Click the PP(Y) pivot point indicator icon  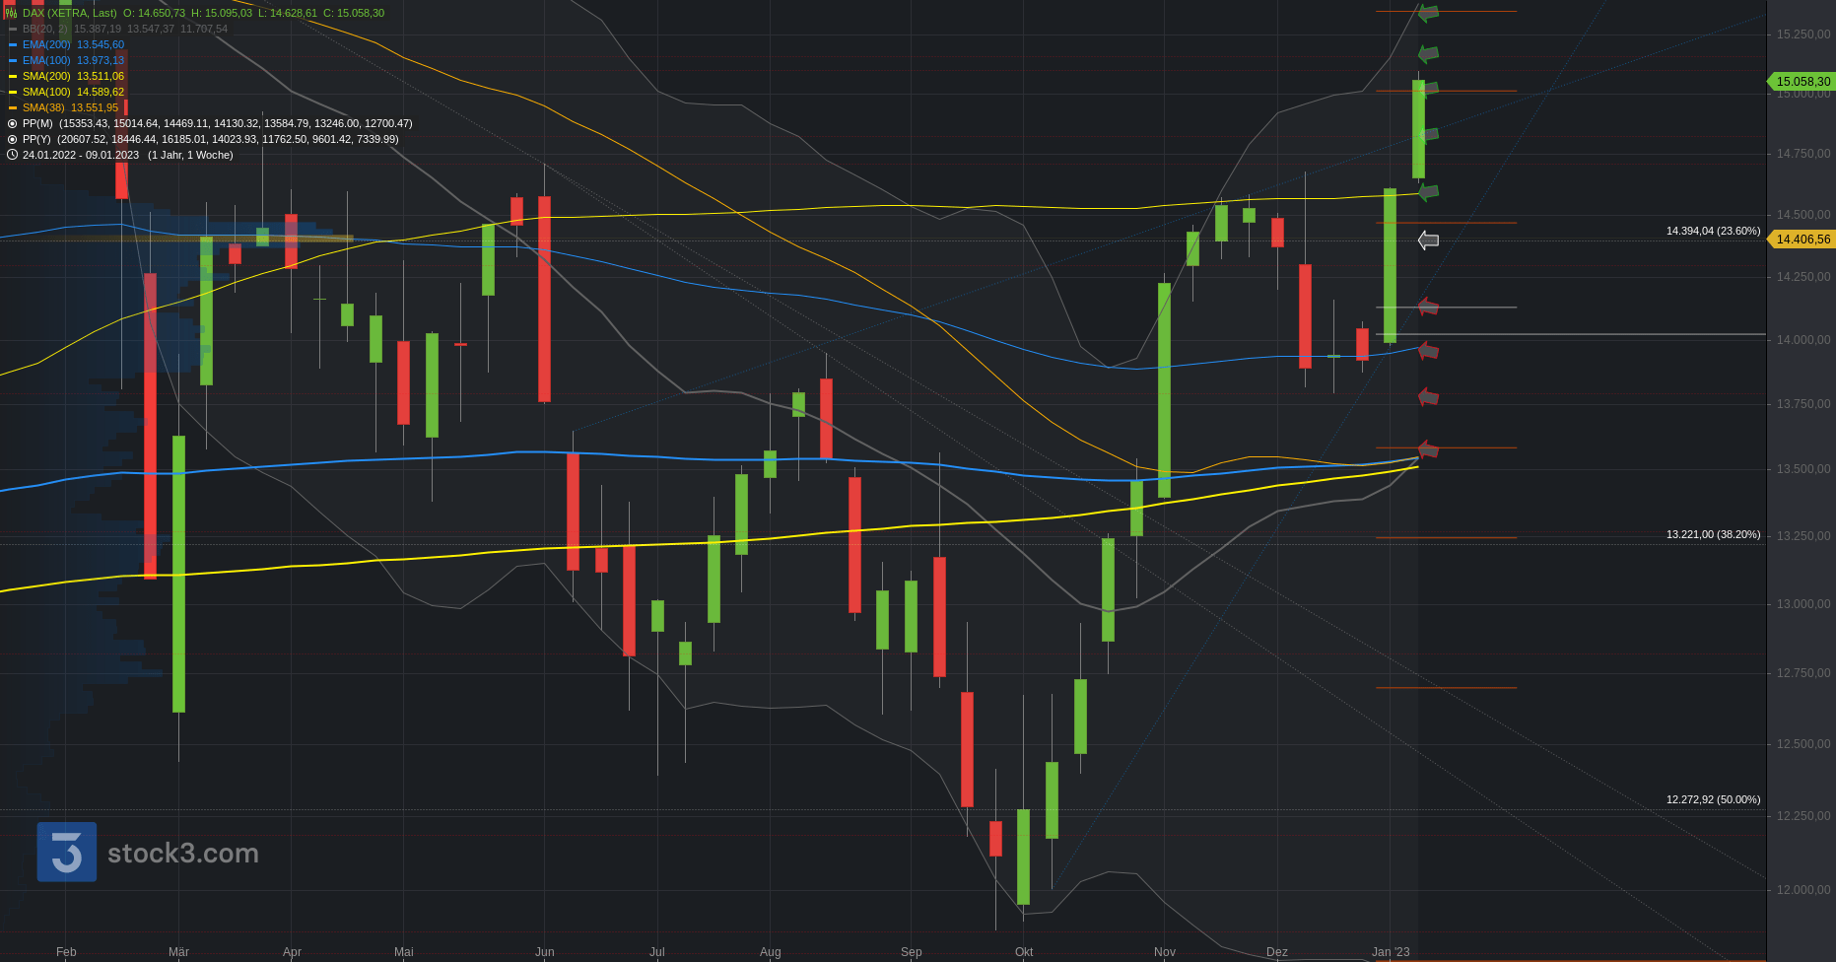pyautogui.click(x=12, y=139)
